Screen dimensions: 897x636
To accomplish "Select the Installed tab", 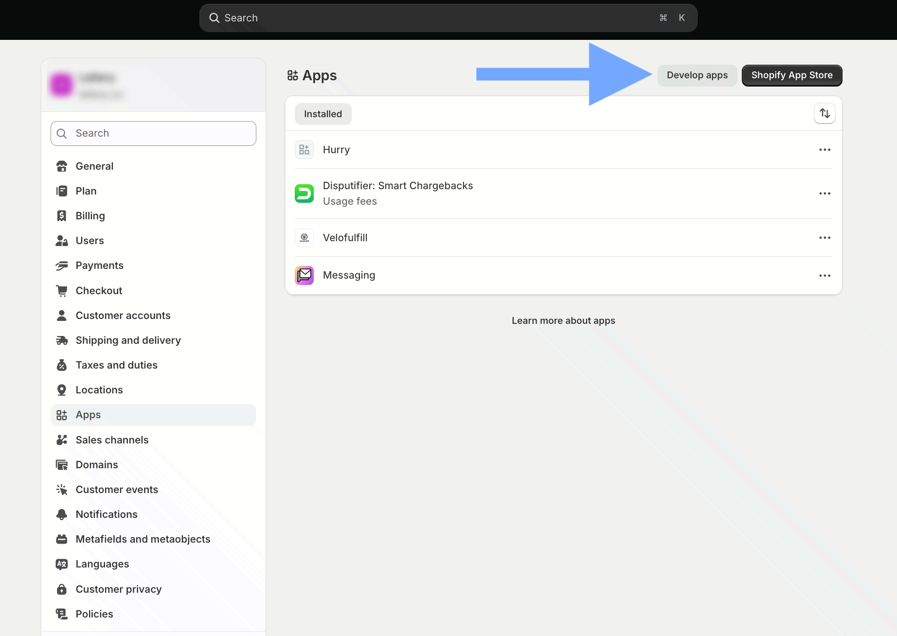I will pyautogui.click(x=323, y=114).
